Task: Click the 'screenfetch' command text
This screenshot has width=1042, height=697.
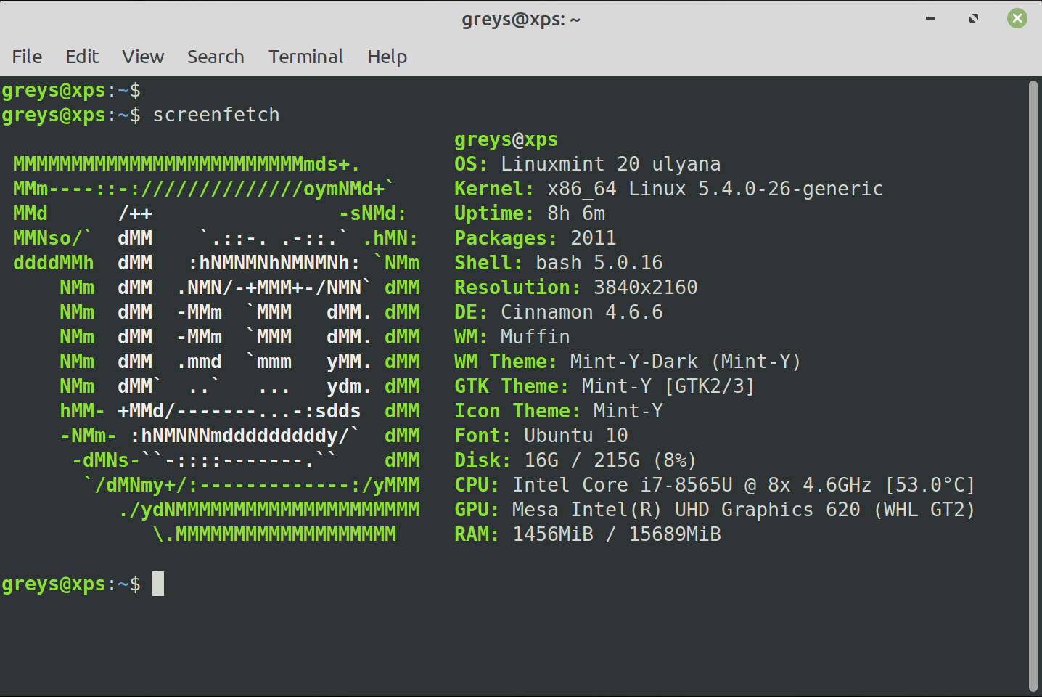Action: point(216,115)
